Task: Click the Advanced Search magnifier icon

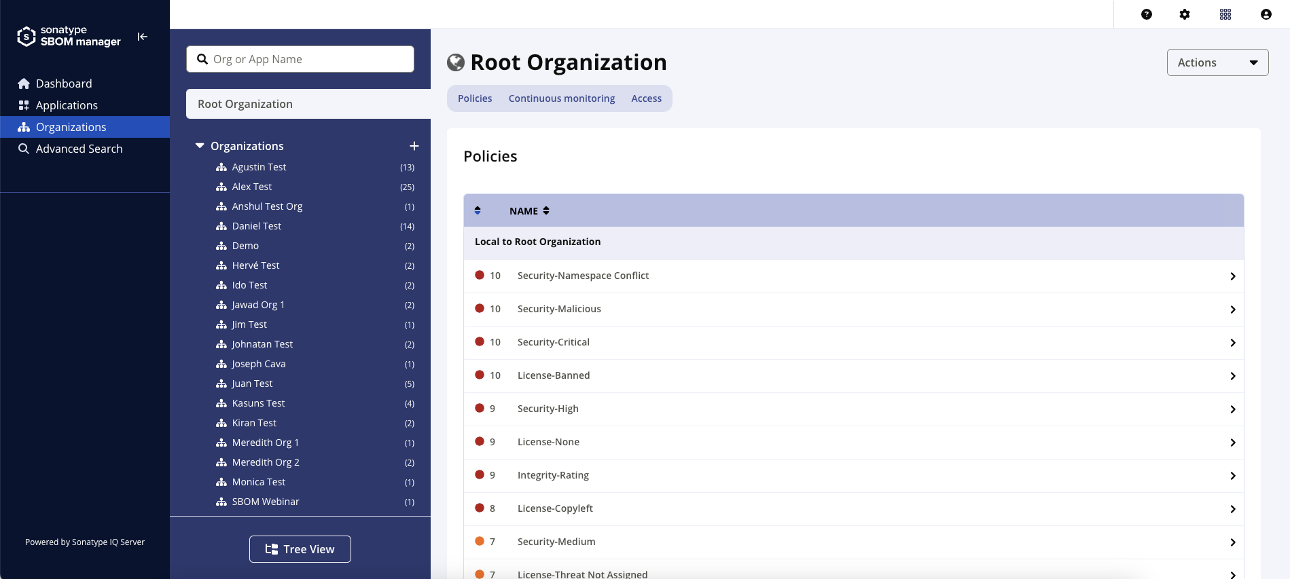Action: (24, 149)
